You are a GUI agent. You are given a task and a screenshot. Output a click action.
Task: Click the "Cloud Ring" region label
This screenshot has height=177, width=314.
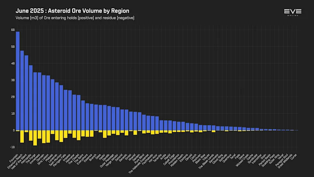tap(218, 159)
